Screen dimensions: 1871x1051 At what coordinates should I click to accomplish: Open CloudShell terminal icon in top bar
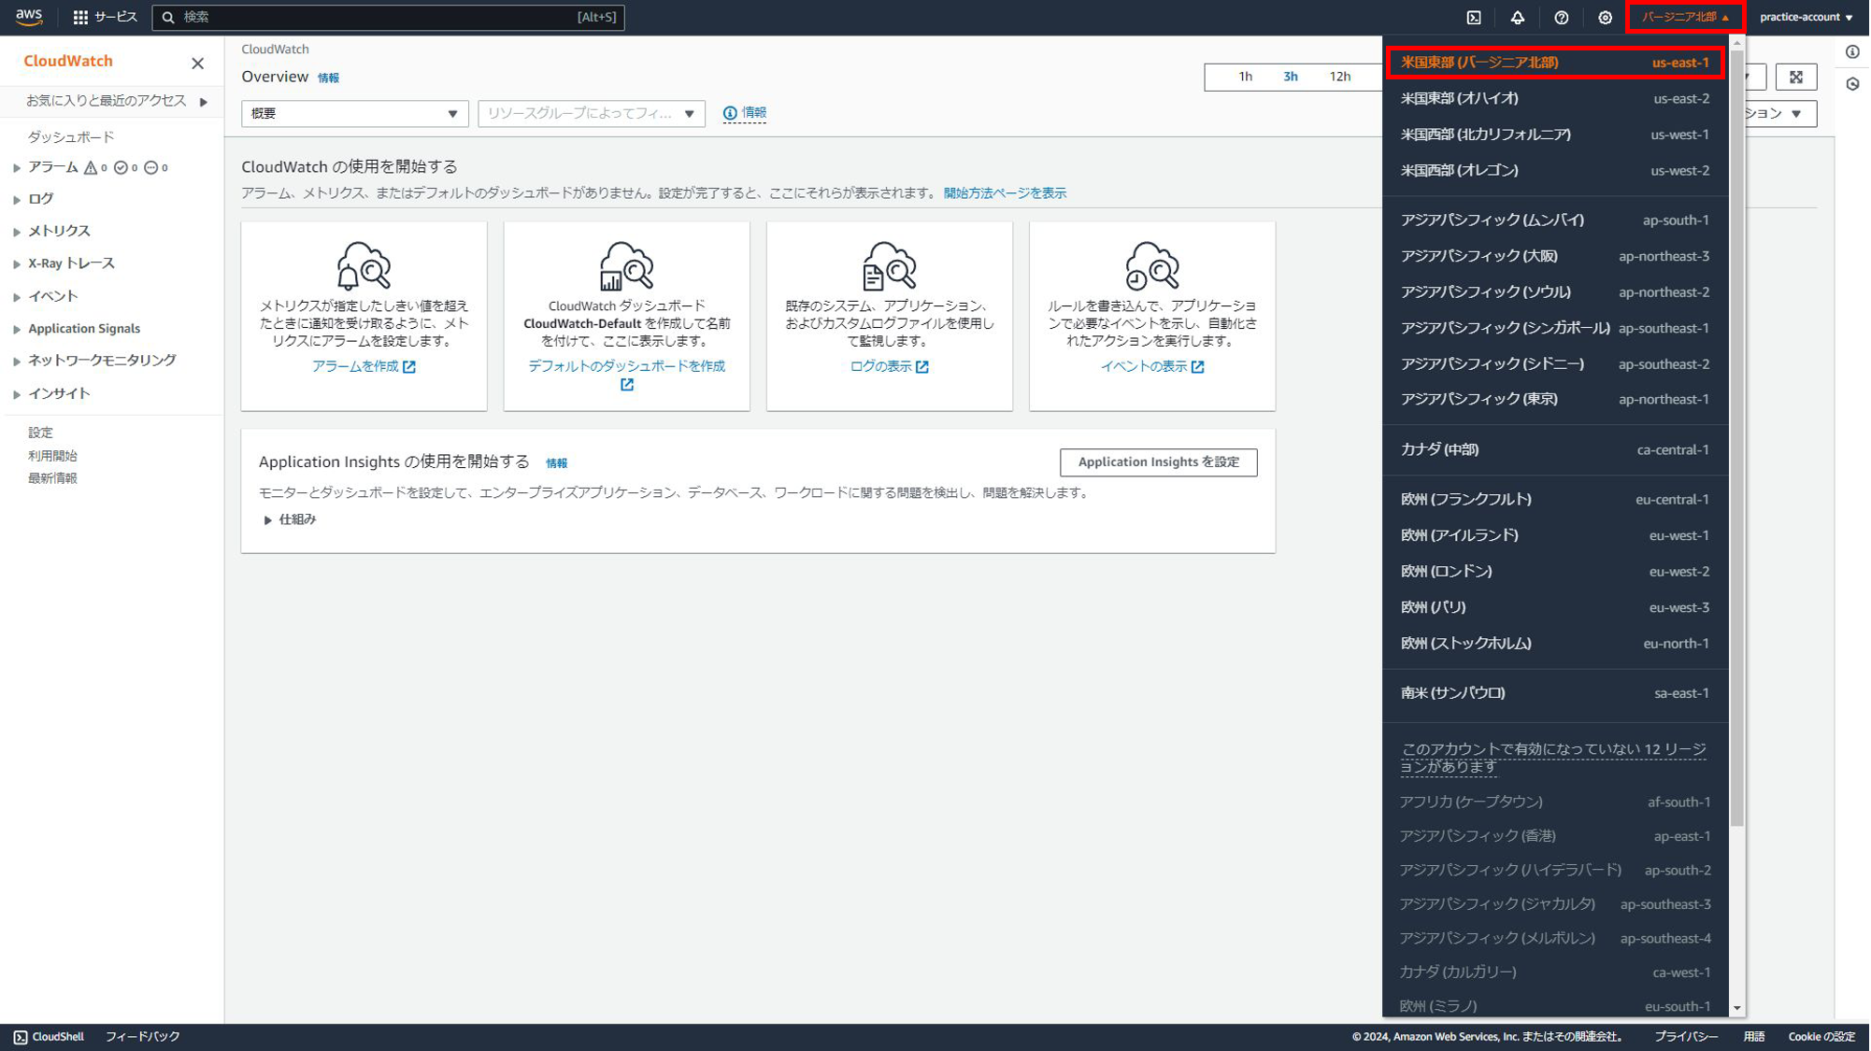(x=1474, y=18)
